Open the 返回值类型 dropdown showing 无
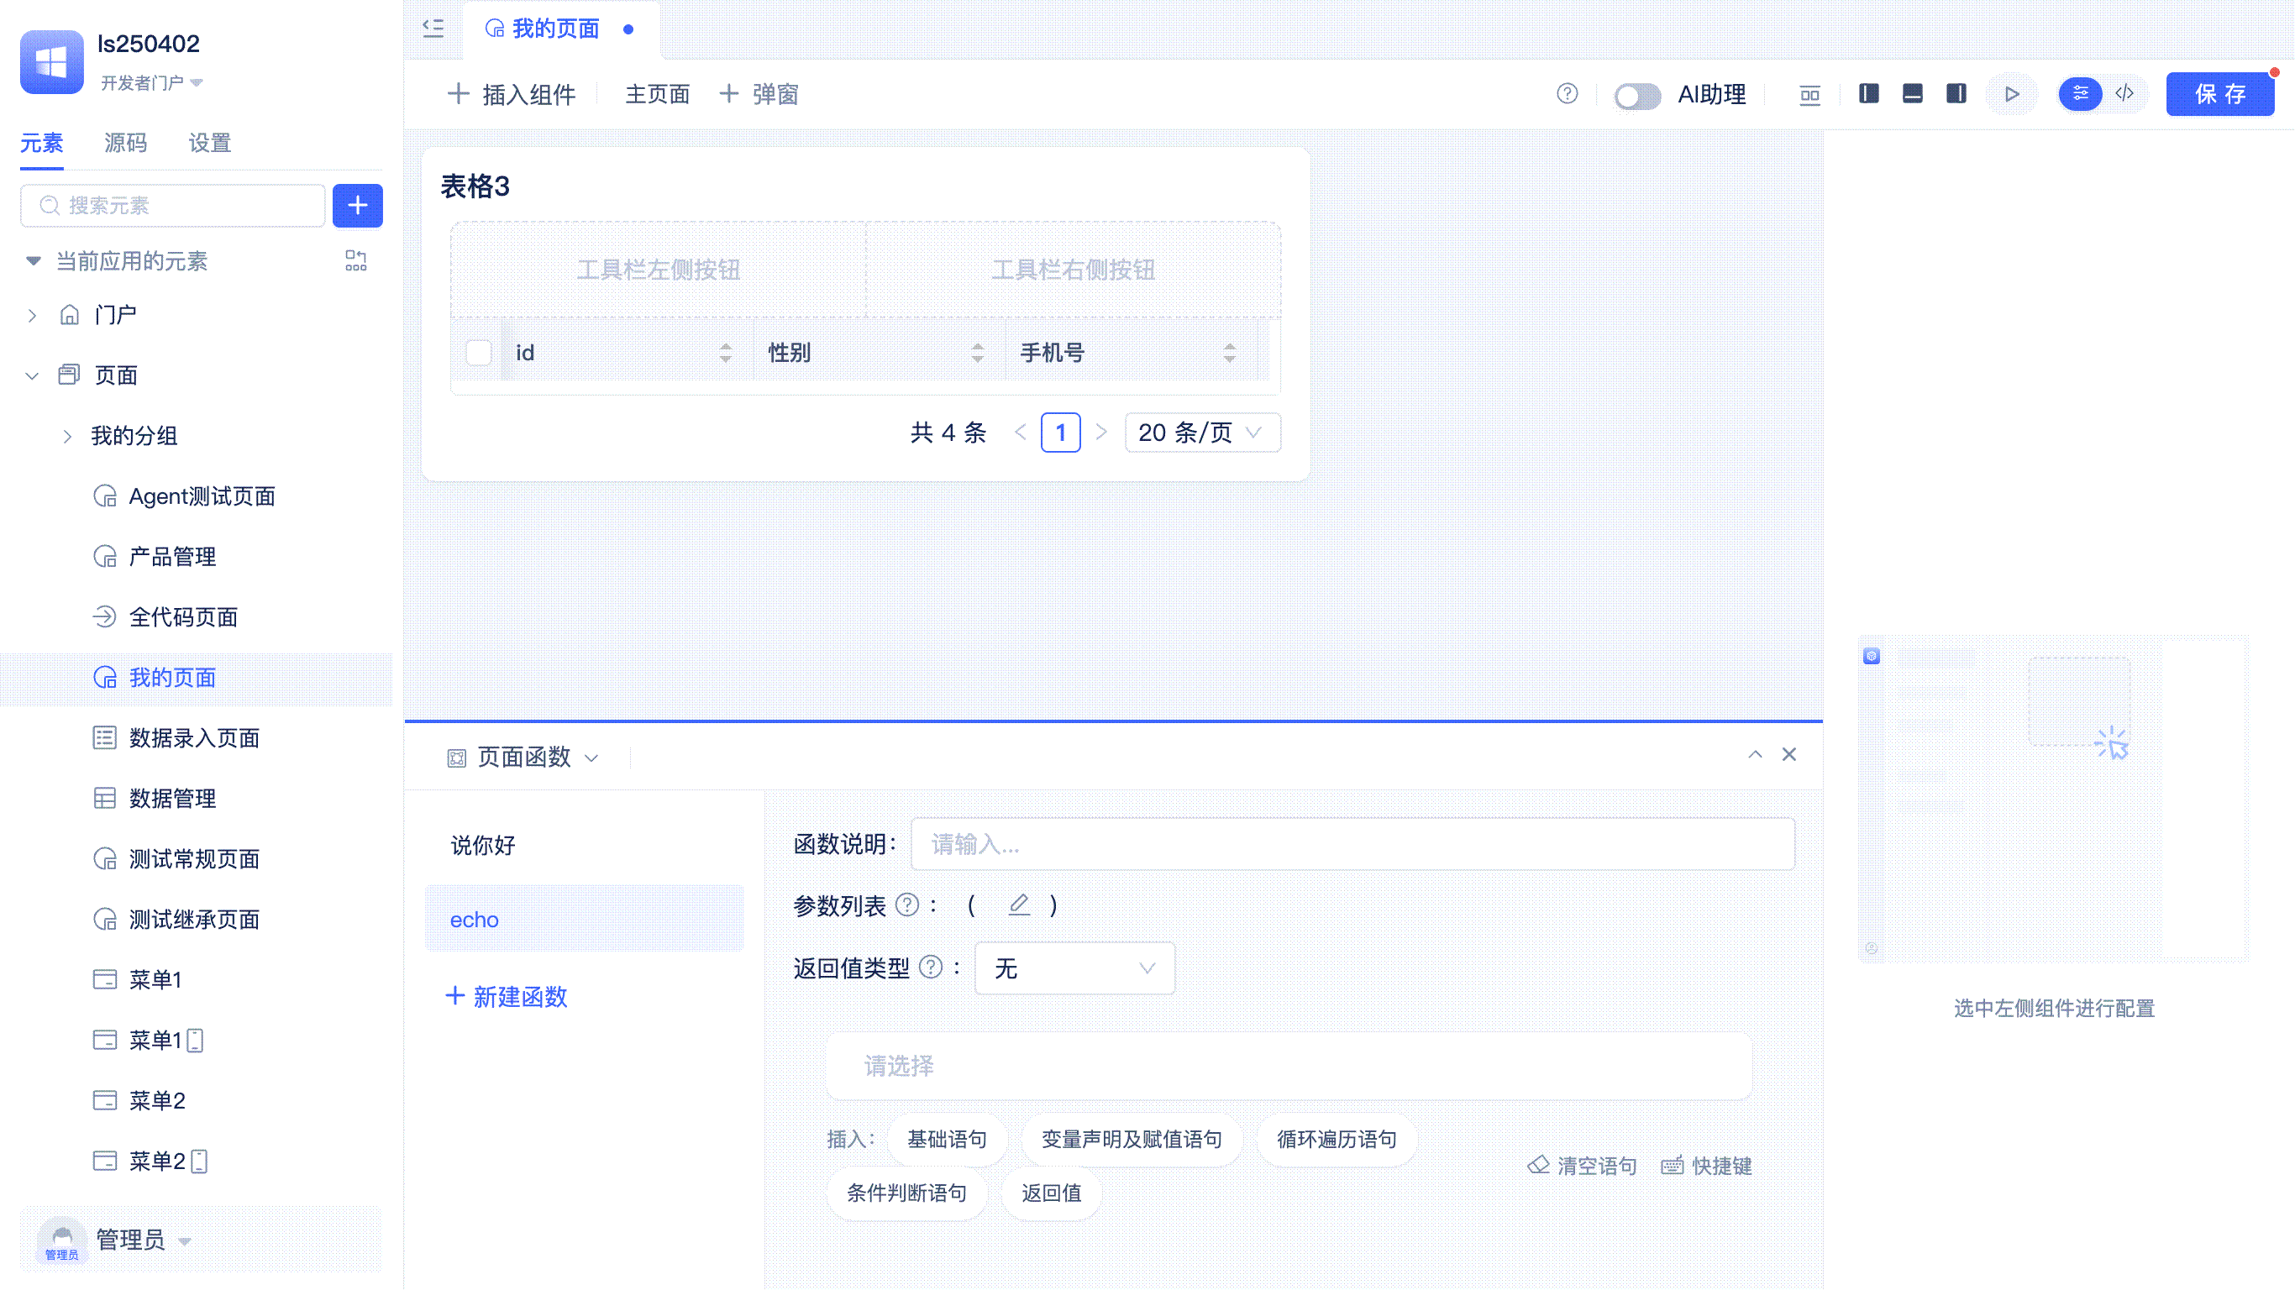The height and width of the screenshot is (1290, 2295). pyautogui.click(x=1074, y=968)
